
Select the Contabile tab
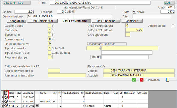click(x=132, y=21)
